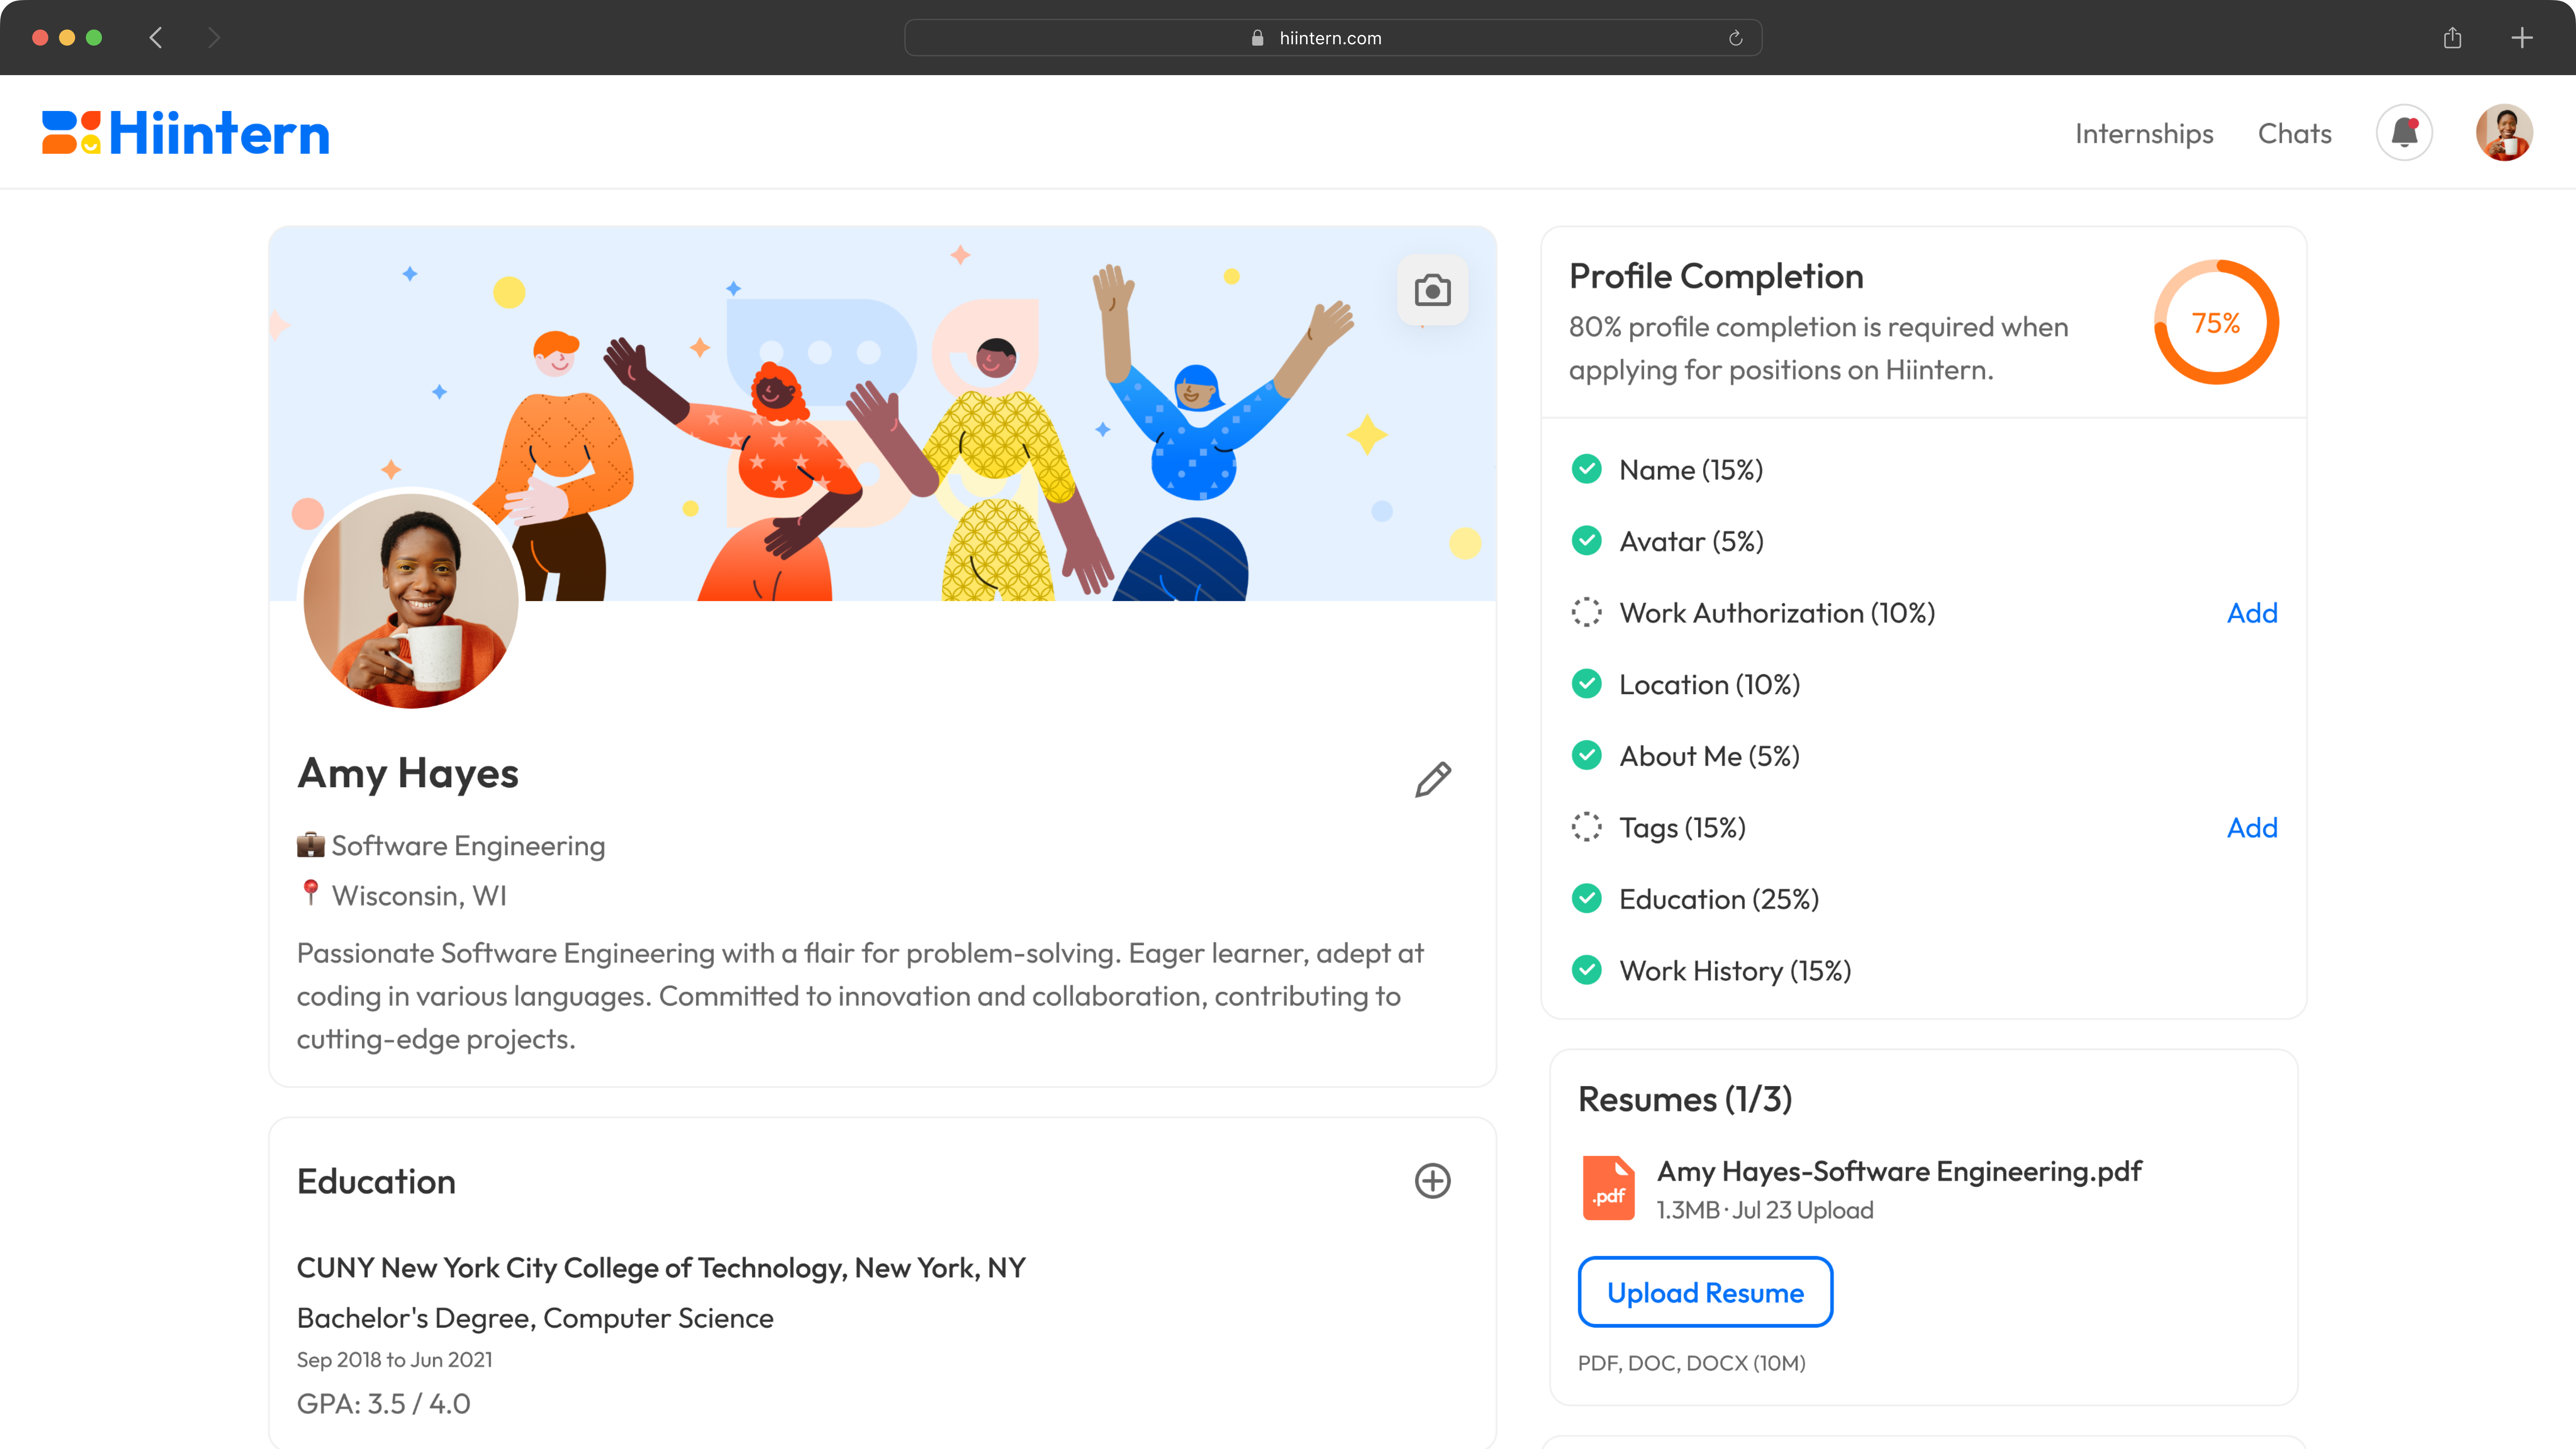The width and height of the screenshot is (2576, 1449).
Task: Click the briefcase icon beside Software Engineering
Action: pyautogui.click(x=311, y=845)
